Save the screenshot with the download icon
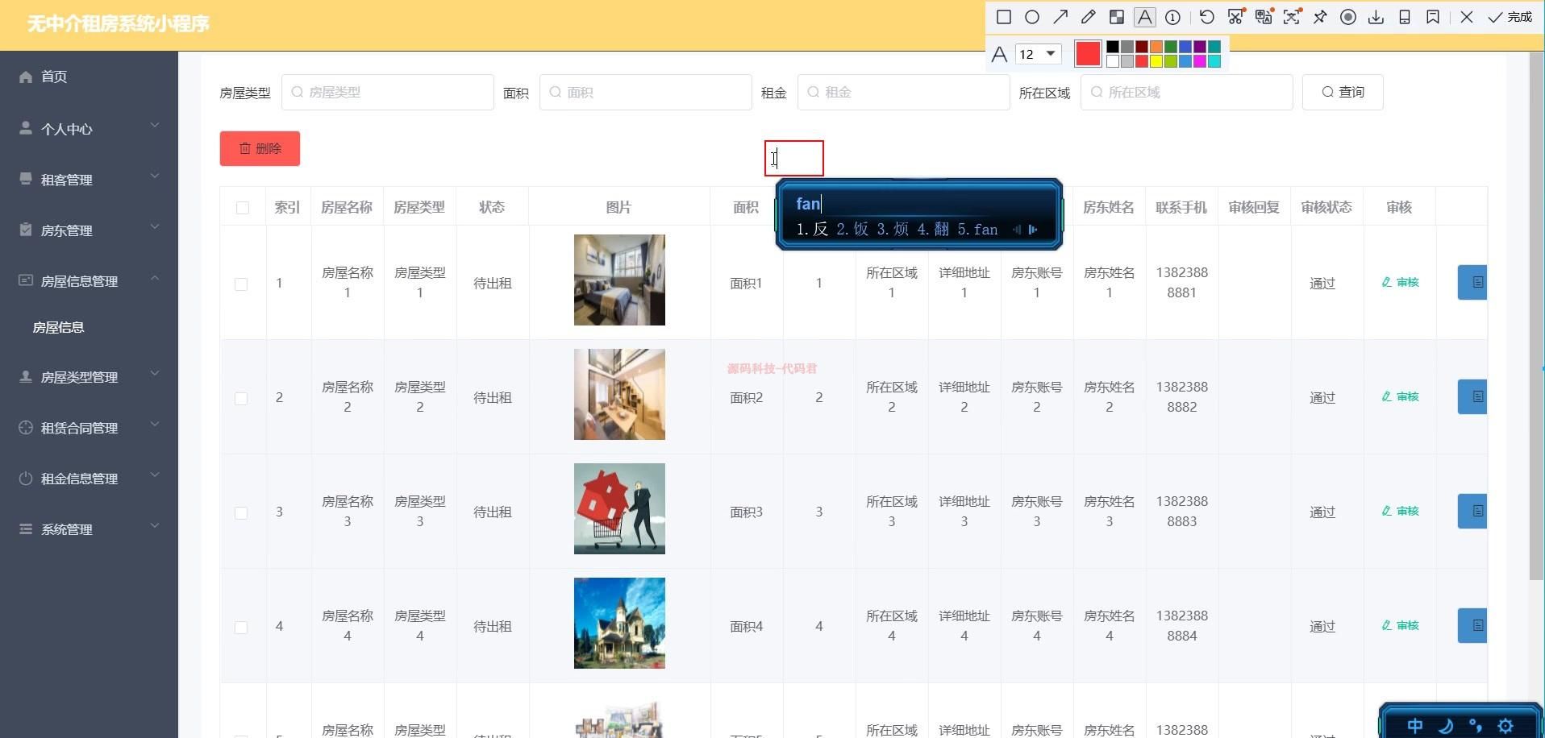This screenshot has height=738, width=1545. pyautogui.click(x=1376, y=17)
